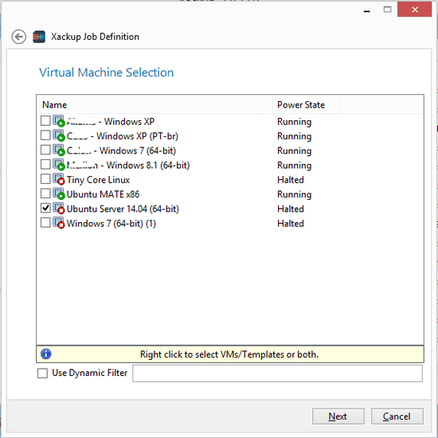Click the right-click hint message text
Image resolution: width=438 pixels, height=438 pixels.
(229, 354)
